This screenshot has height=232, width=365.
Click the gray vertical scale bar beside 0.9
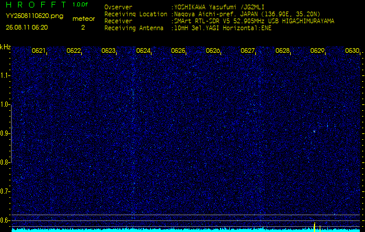click(11, 133)
